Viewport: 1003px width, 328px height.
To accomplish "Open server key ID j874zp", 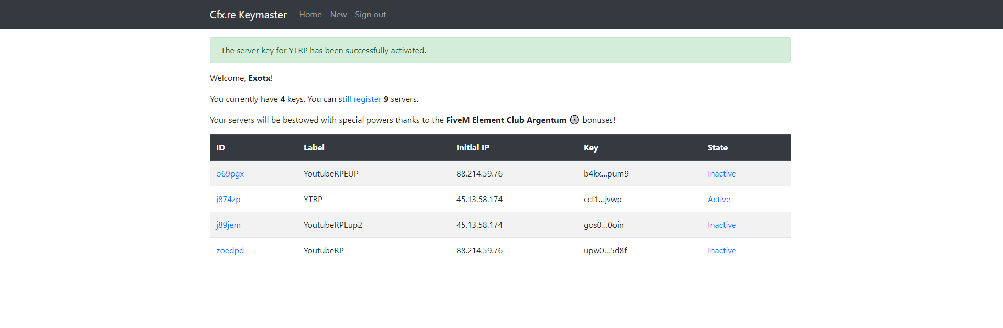I will click(228, 200).
